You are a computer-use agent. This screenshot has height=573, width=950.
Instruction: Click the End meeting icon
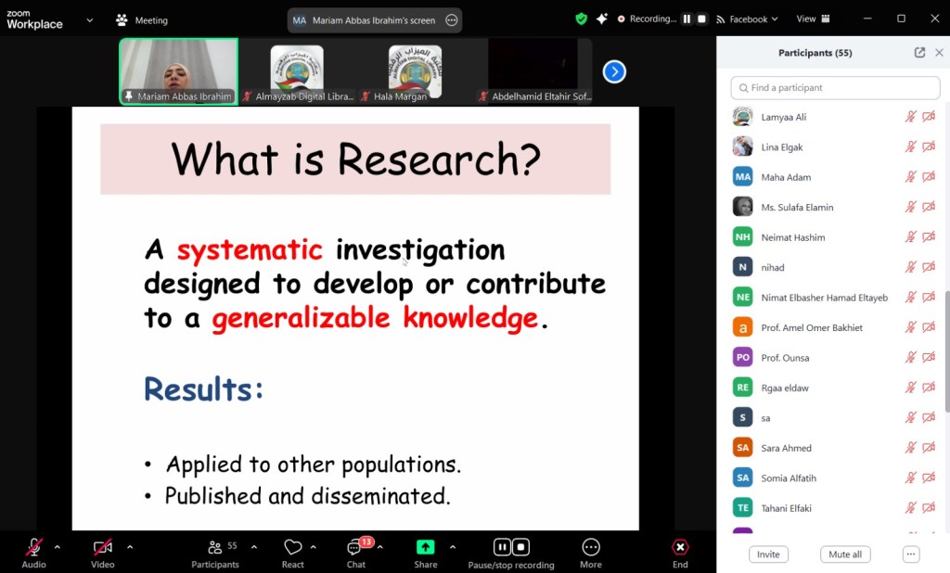point(680,547)
